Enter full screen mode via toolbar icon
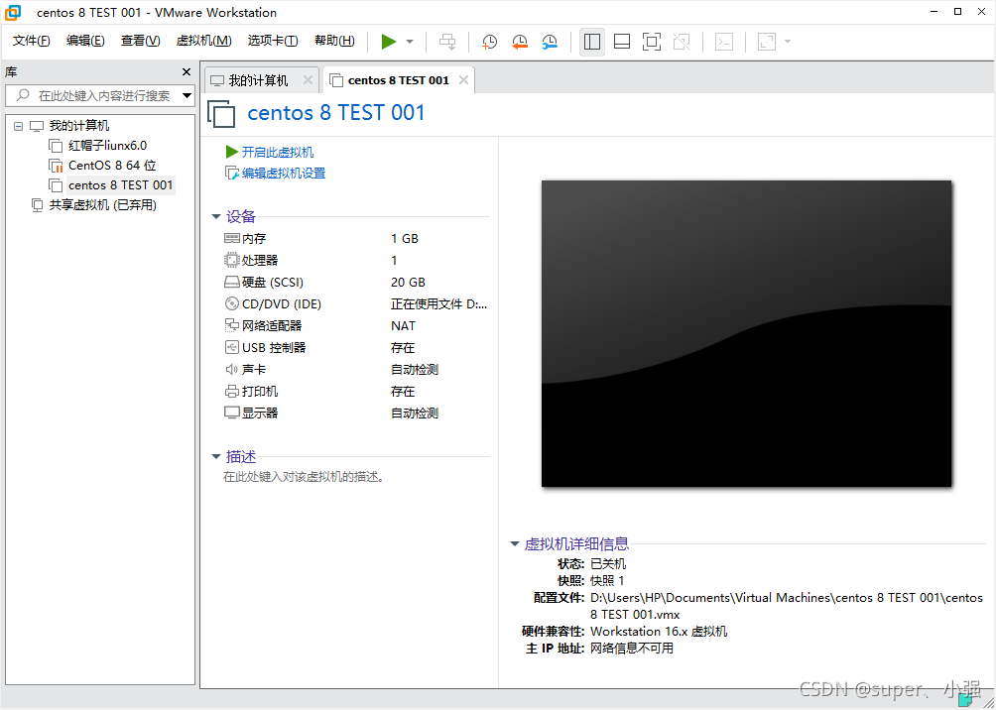The height and width of the screenshot is (710, 996). (651, 42)
